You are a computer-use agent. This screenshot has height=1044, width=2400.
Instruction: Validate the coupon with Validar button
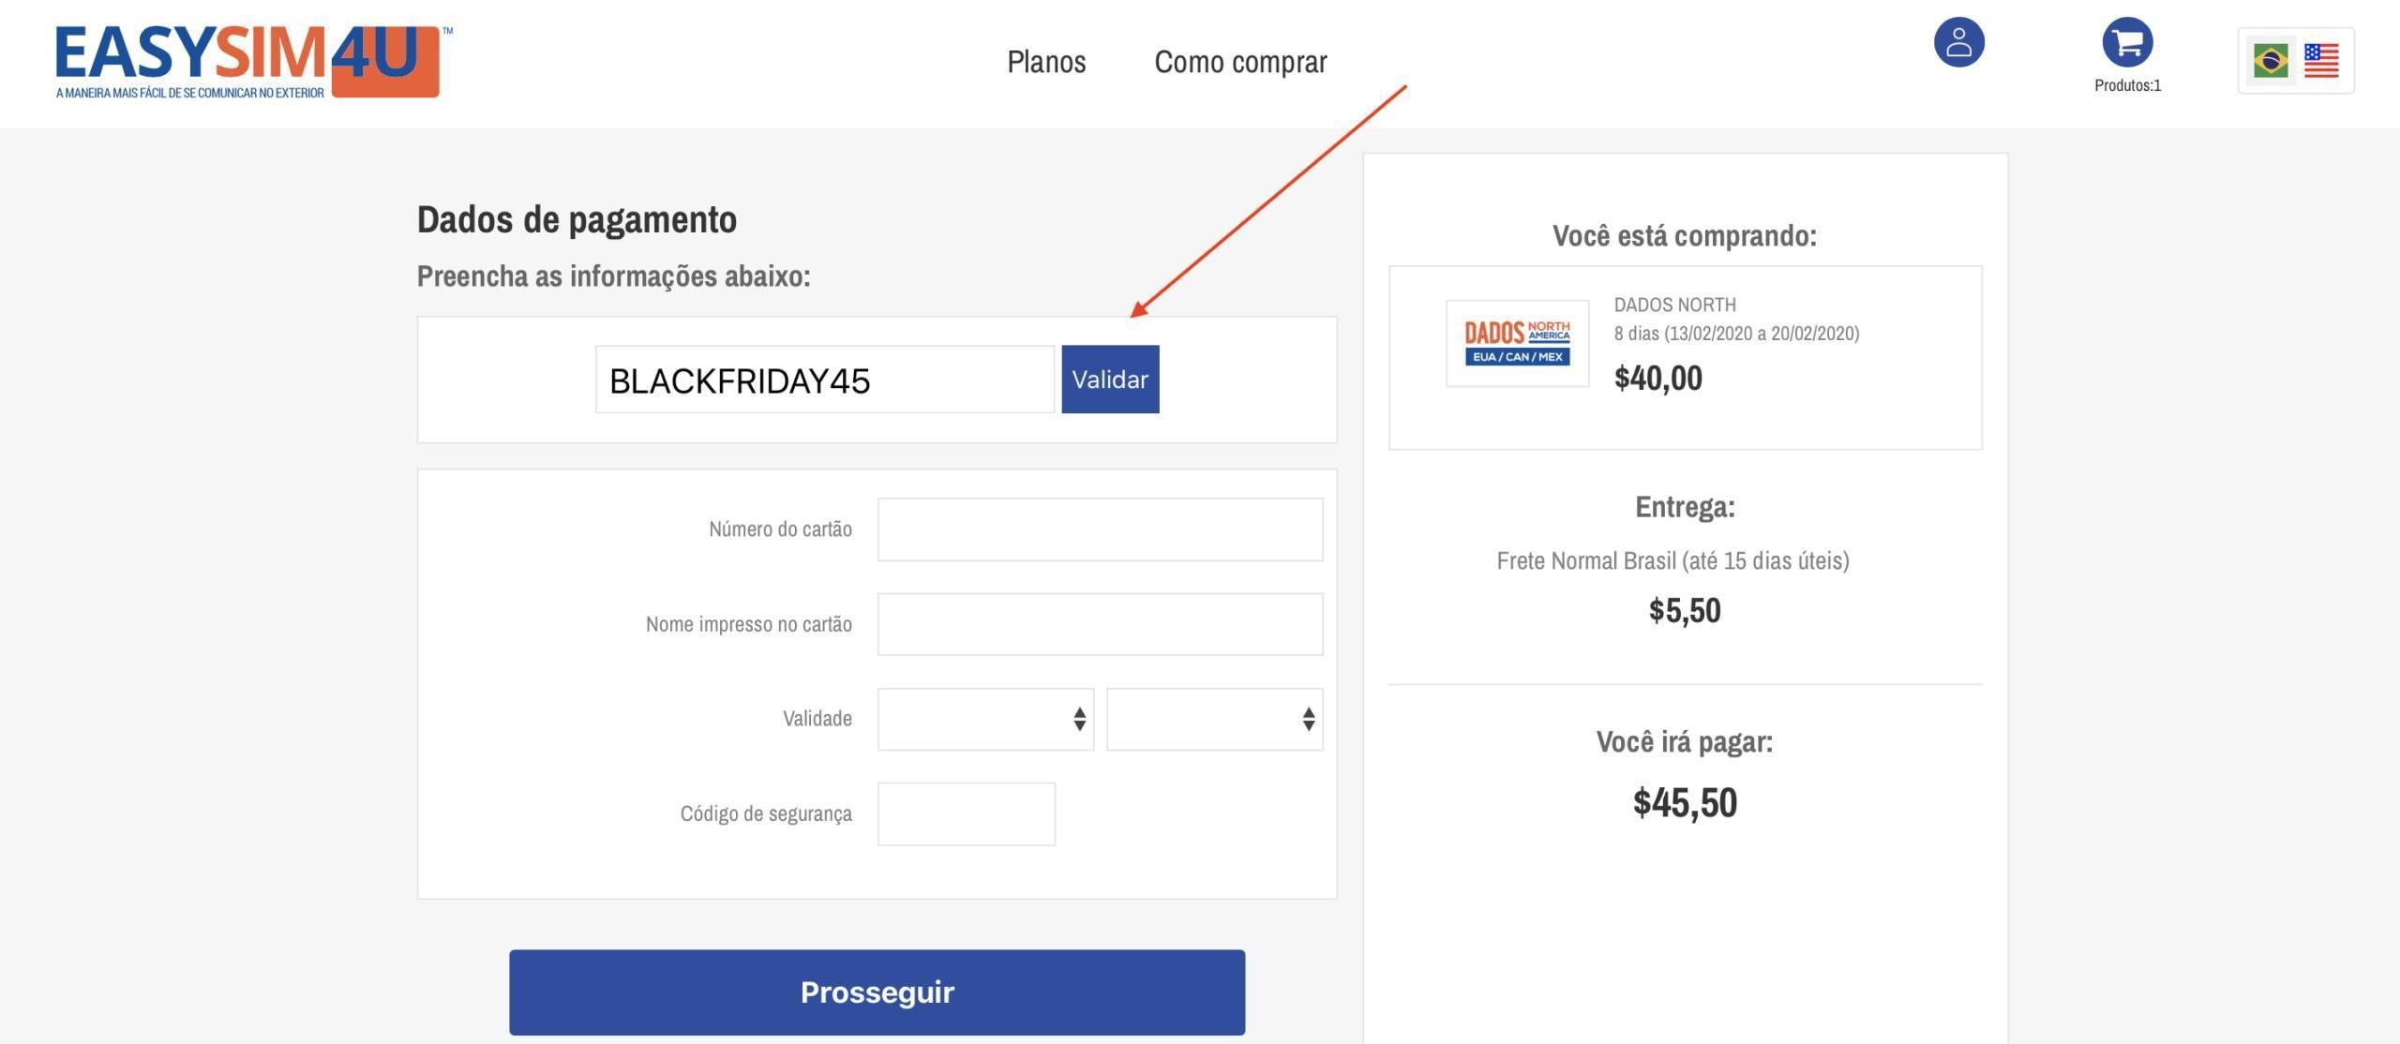(1110, 380)
